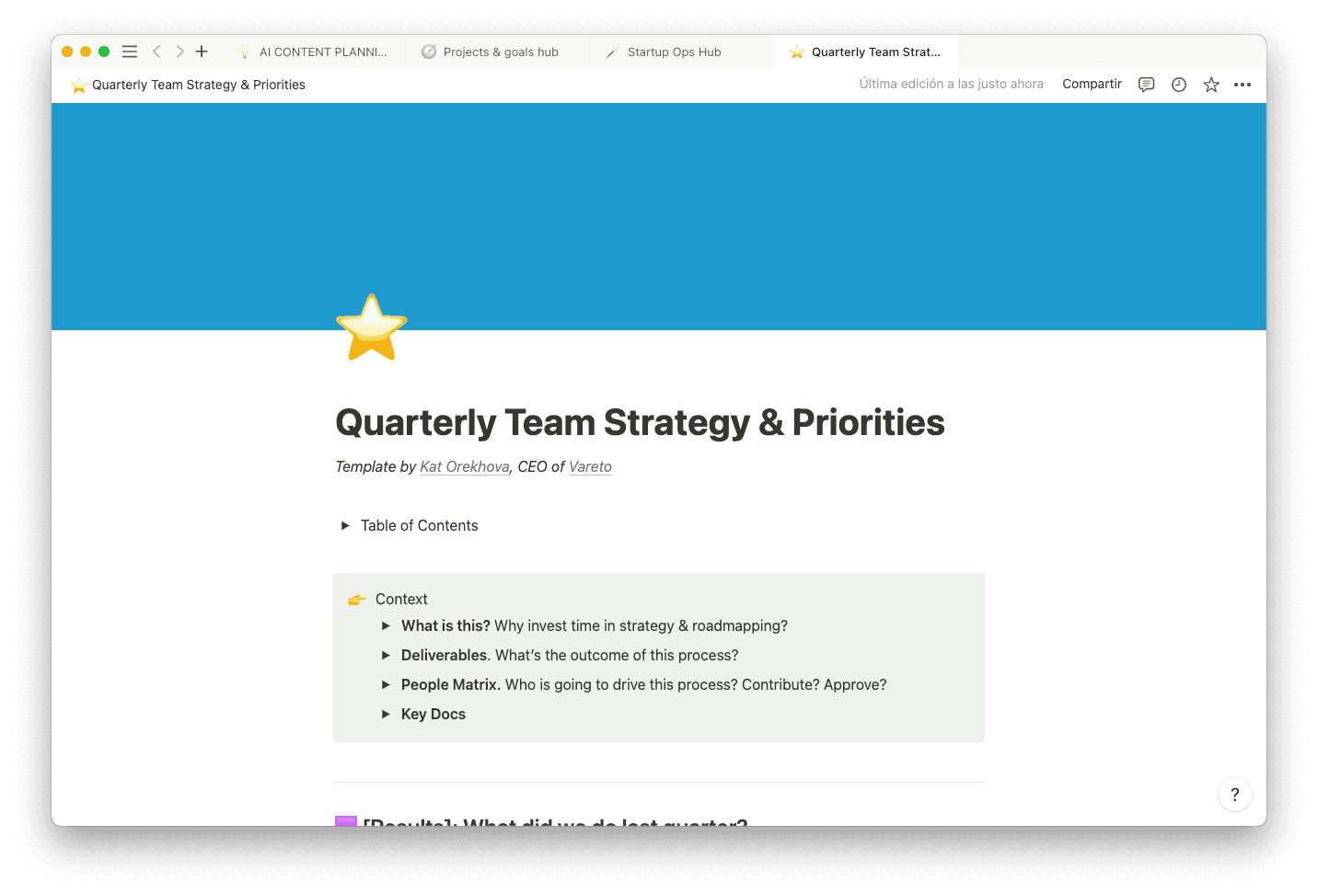The image size is (1318, 894).
Task: Open the three-dot page options menu
Action: [1243, 85]
